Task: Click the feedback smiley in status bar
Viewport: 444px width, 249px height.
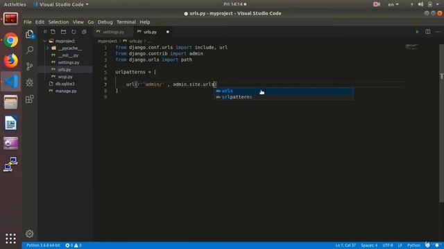Action: 427,245
